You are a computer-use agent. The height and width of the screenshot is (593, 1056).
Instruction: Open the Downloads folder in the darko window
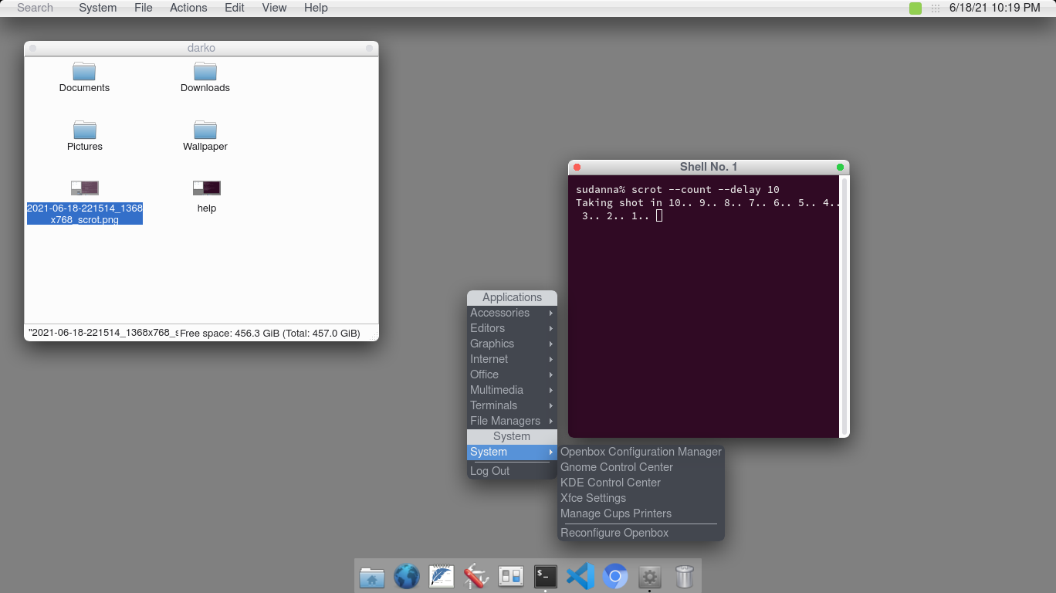coord(205,73)
